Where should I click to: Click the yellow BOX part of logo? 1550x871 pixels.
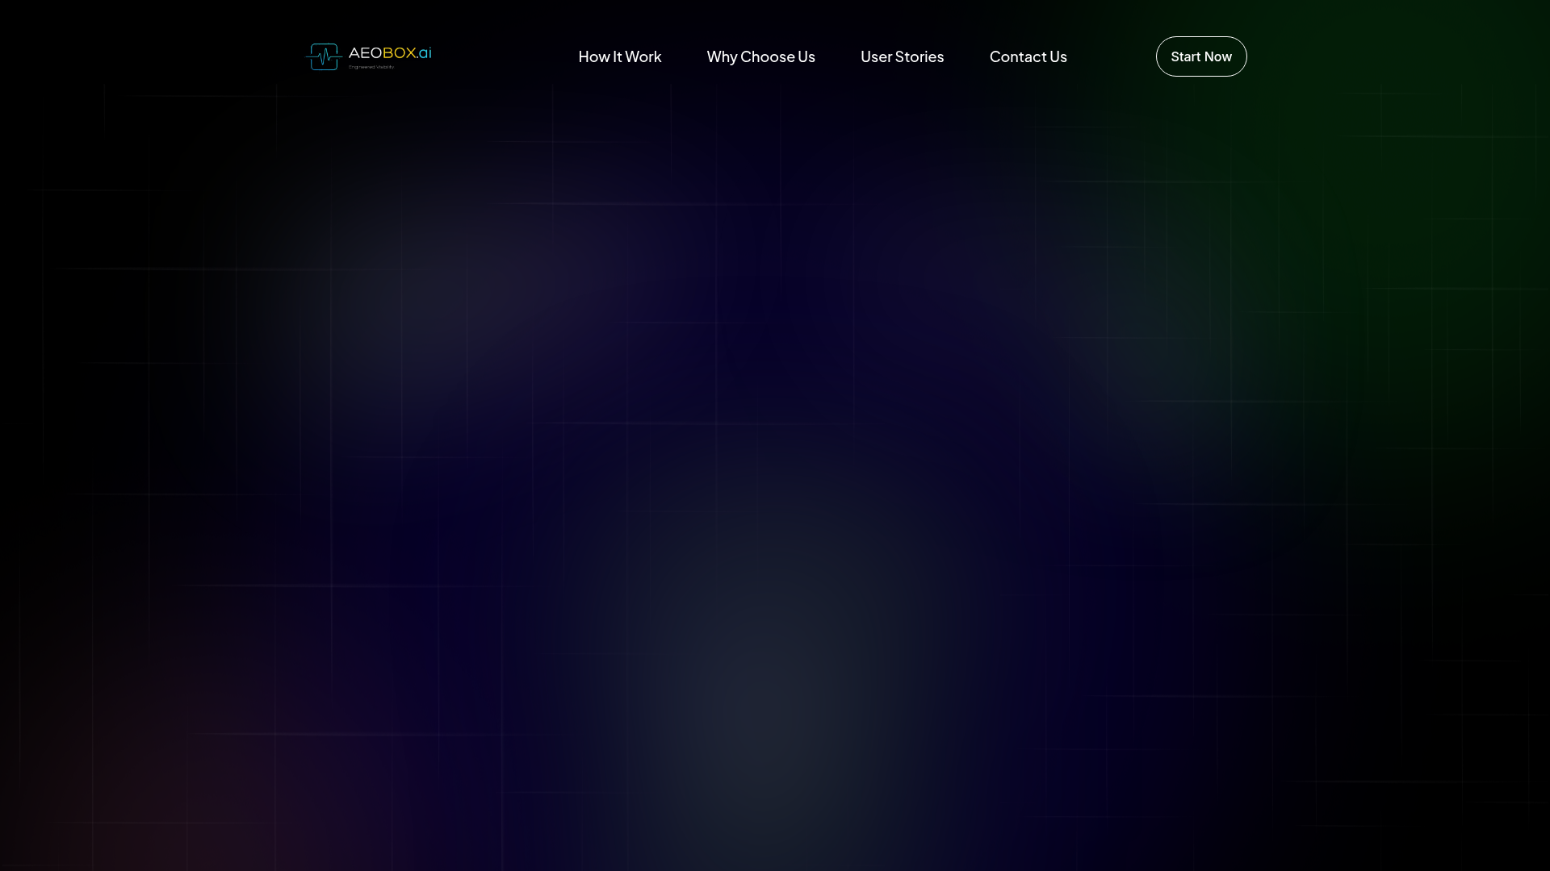coord(399,53)
